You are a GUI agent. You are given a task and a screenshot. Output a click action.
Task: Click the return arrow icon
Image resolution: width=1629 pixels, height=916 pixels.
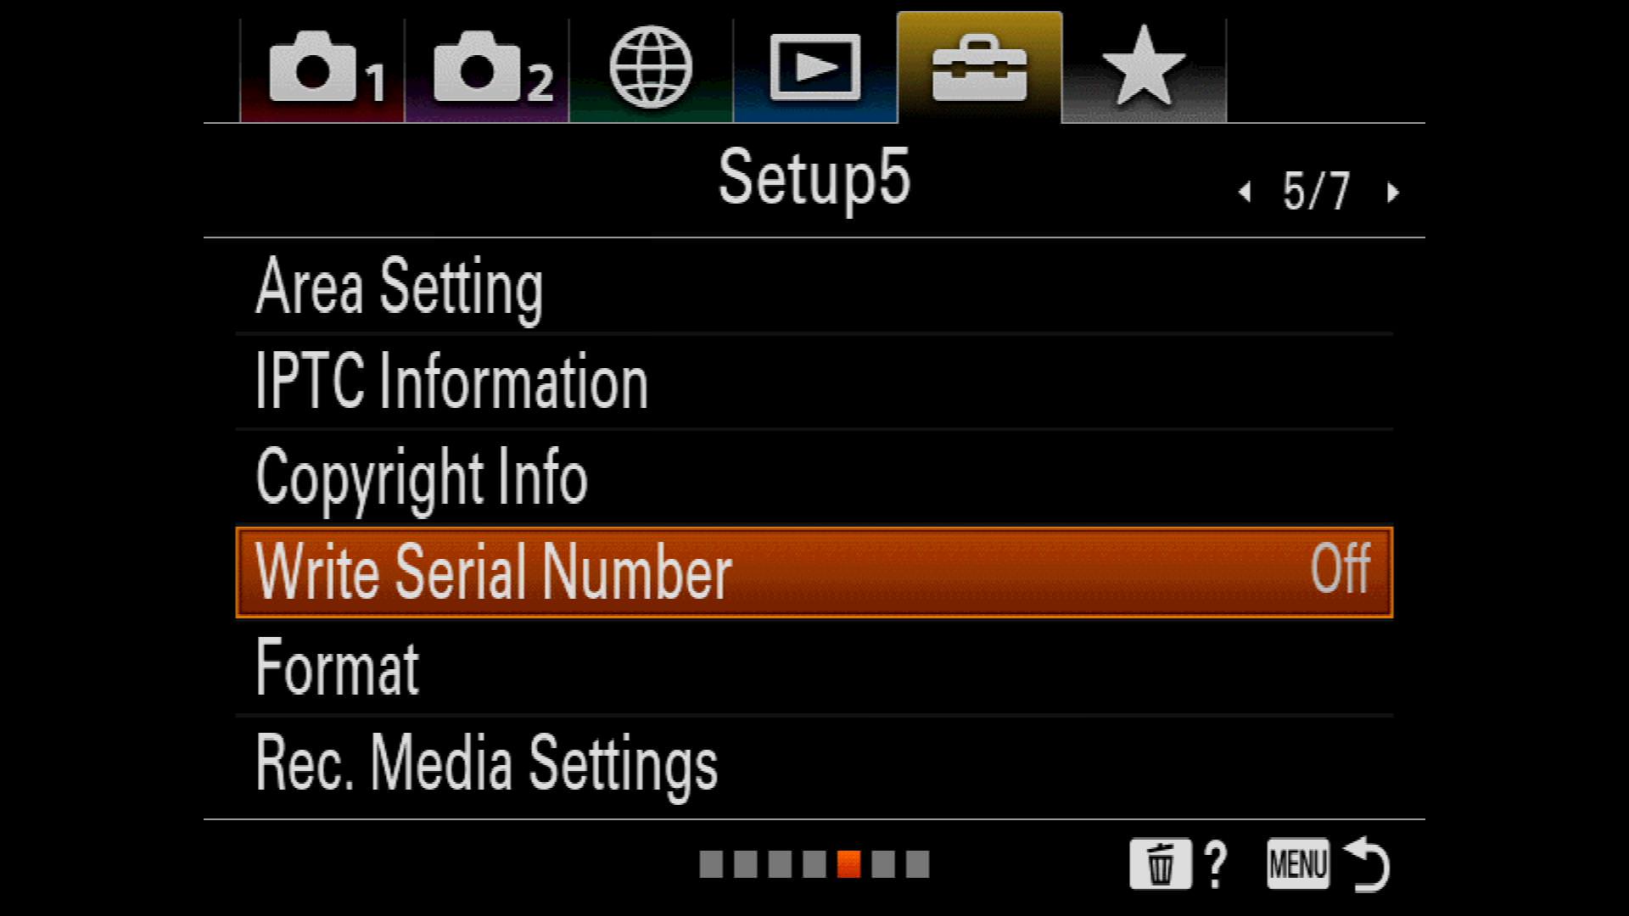click(x=1367, y=863)
